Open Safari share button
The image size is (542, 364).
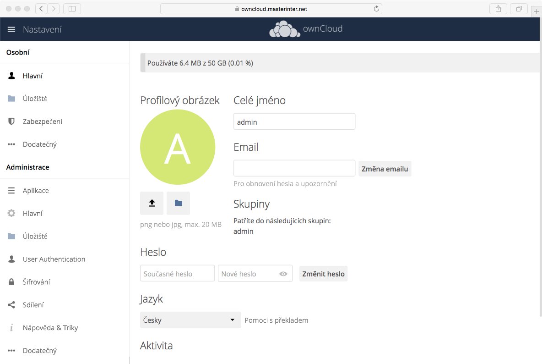click(498, 9)
